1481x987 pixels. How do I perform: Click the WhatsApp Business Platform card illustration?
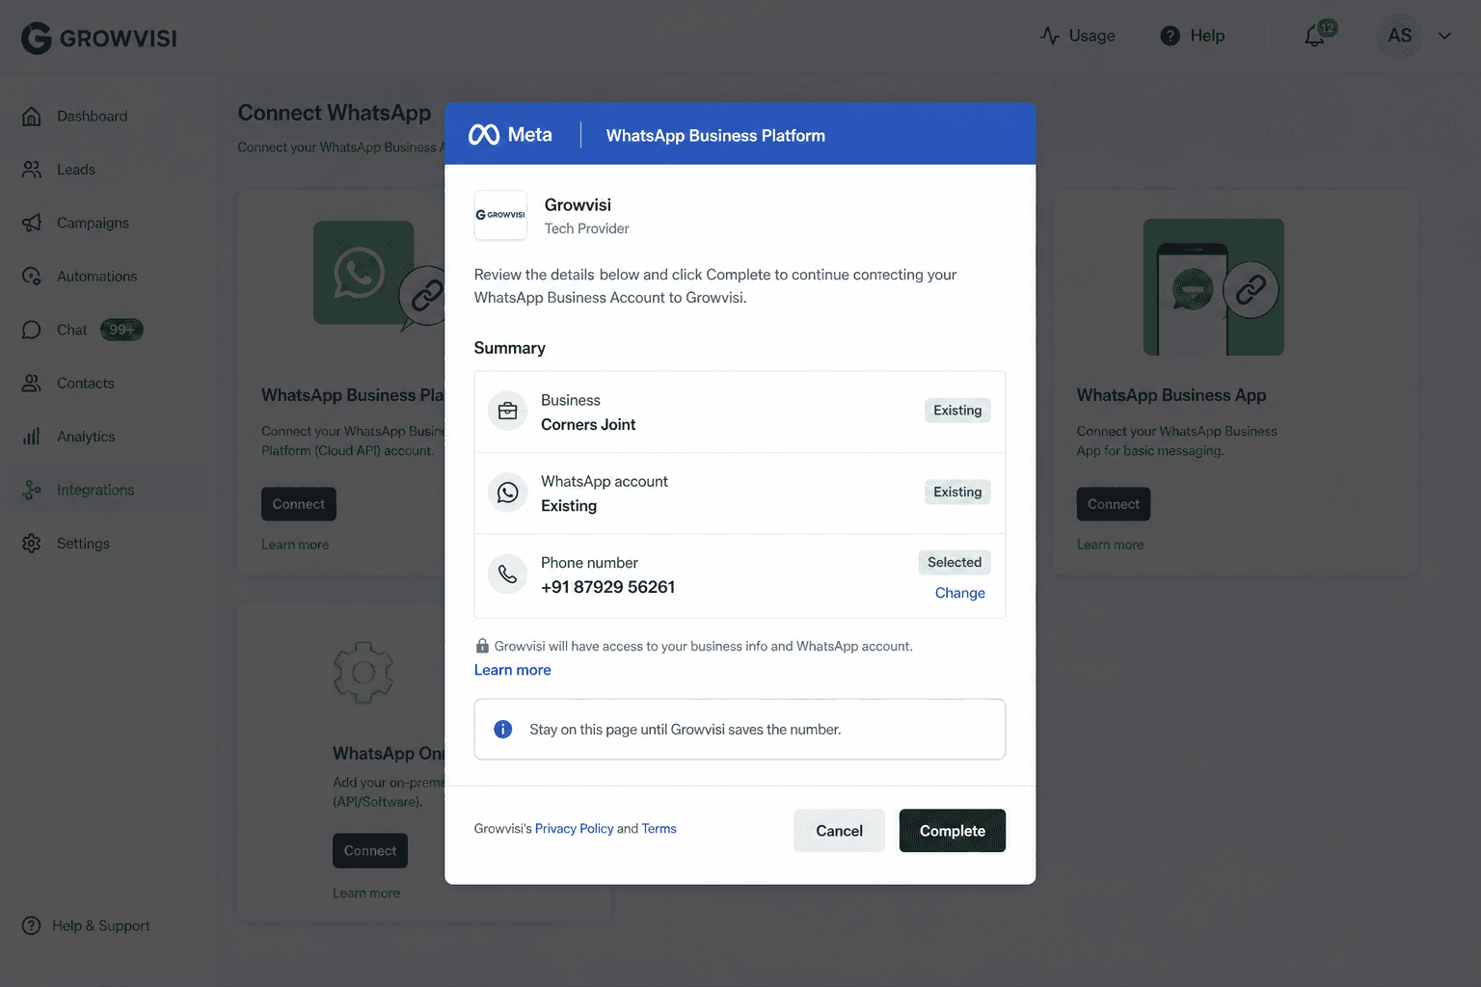(379, 277)
